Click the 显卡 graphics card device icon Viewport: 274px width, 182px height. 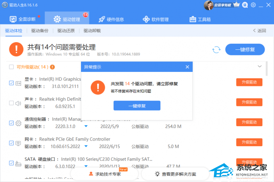tap(19, 83)
